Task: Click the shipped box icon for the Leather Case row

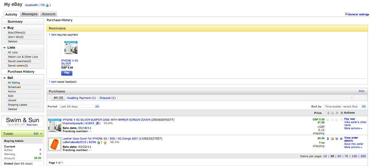Action: (x=332, y=139)
